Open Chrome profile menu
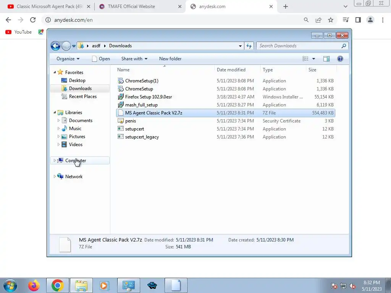The width and height of the screenshot is (391, 293). 370,20
